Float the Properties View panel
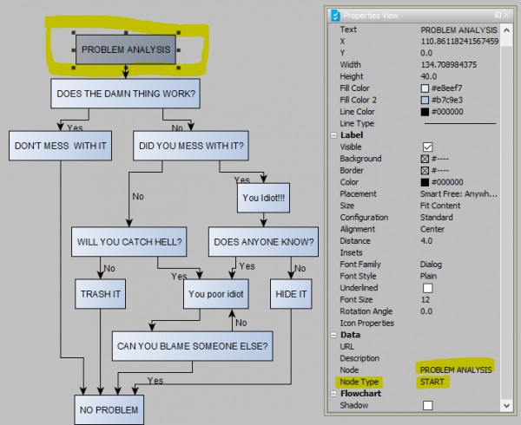The height and width of the screenshot is (425, 521). click(x=498, y=15)
